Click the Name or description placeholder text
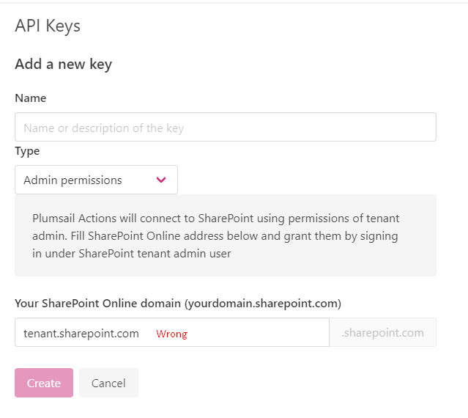This screenshot has height=418, width=468. click(x=103, y=128)
